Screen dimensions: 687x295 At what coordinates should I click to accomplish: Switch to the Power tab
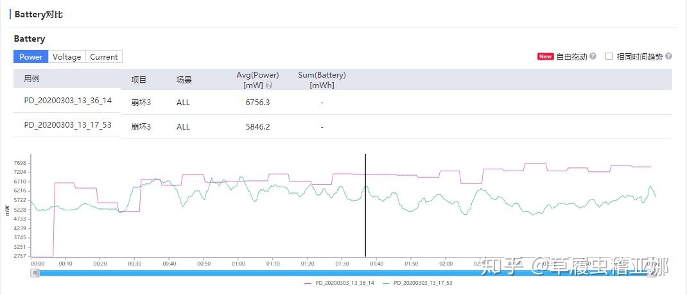[x=31, y=56]
